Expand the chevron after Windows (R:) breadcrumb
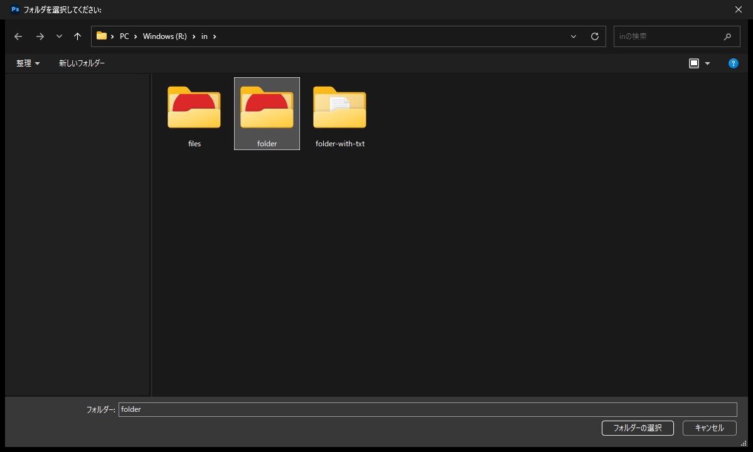This screenshot has height=452, width=753. (x=194, y=36)
